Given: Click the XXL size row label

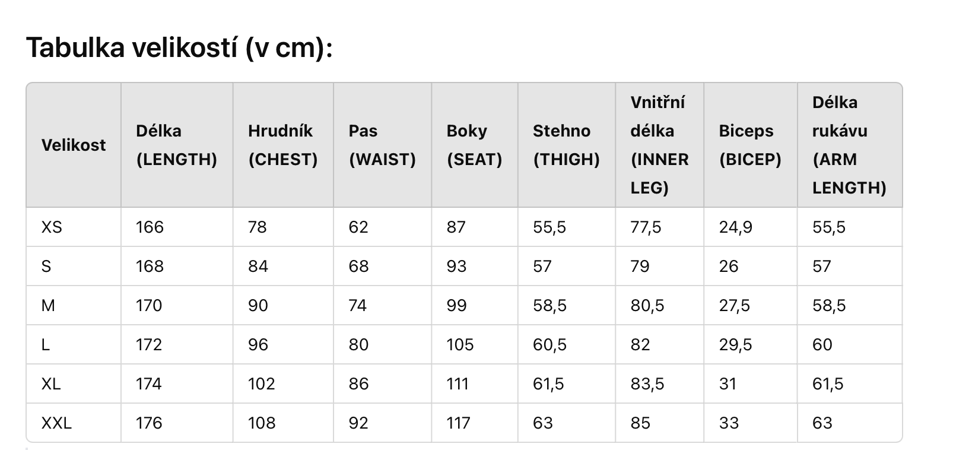Looking at the screenshot, I should [56, 423].
